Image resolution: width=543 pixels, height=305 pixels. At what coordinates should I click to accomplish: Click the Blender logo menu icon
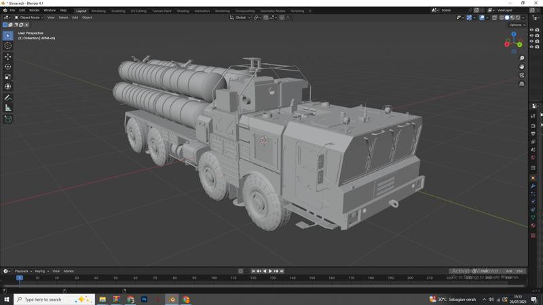coord(5,10)
